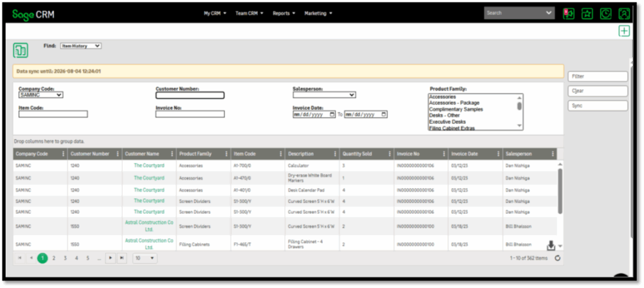Click the Customer Number input field

pyautogui.click(x=190, y=96)
